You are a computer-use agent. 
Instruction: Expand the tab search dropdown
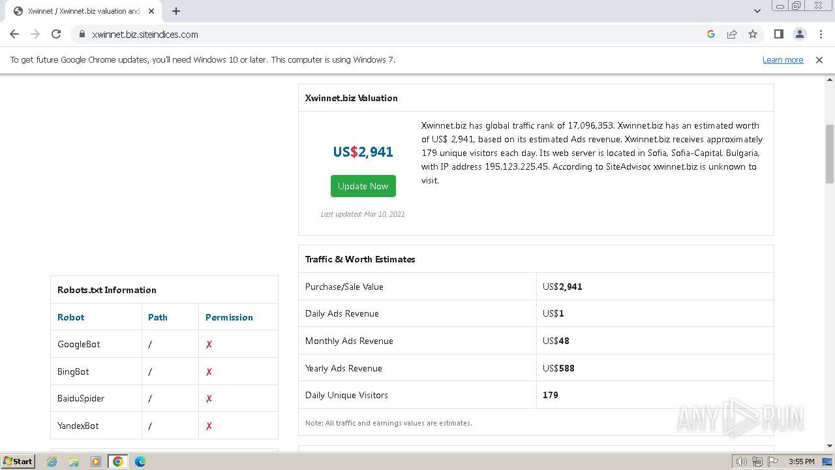757,11
